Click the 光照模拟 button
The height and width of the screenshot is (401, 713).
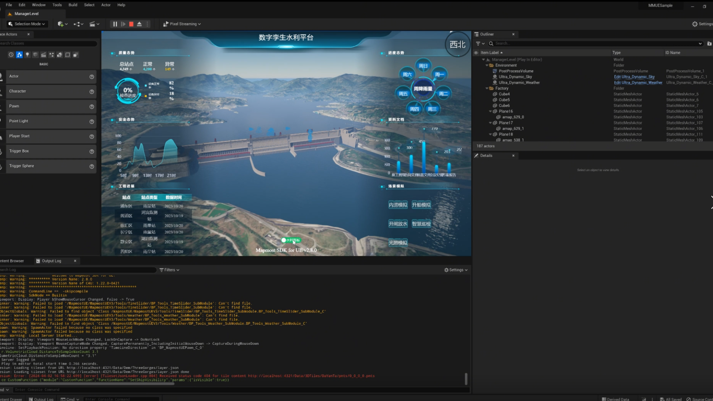398,243
